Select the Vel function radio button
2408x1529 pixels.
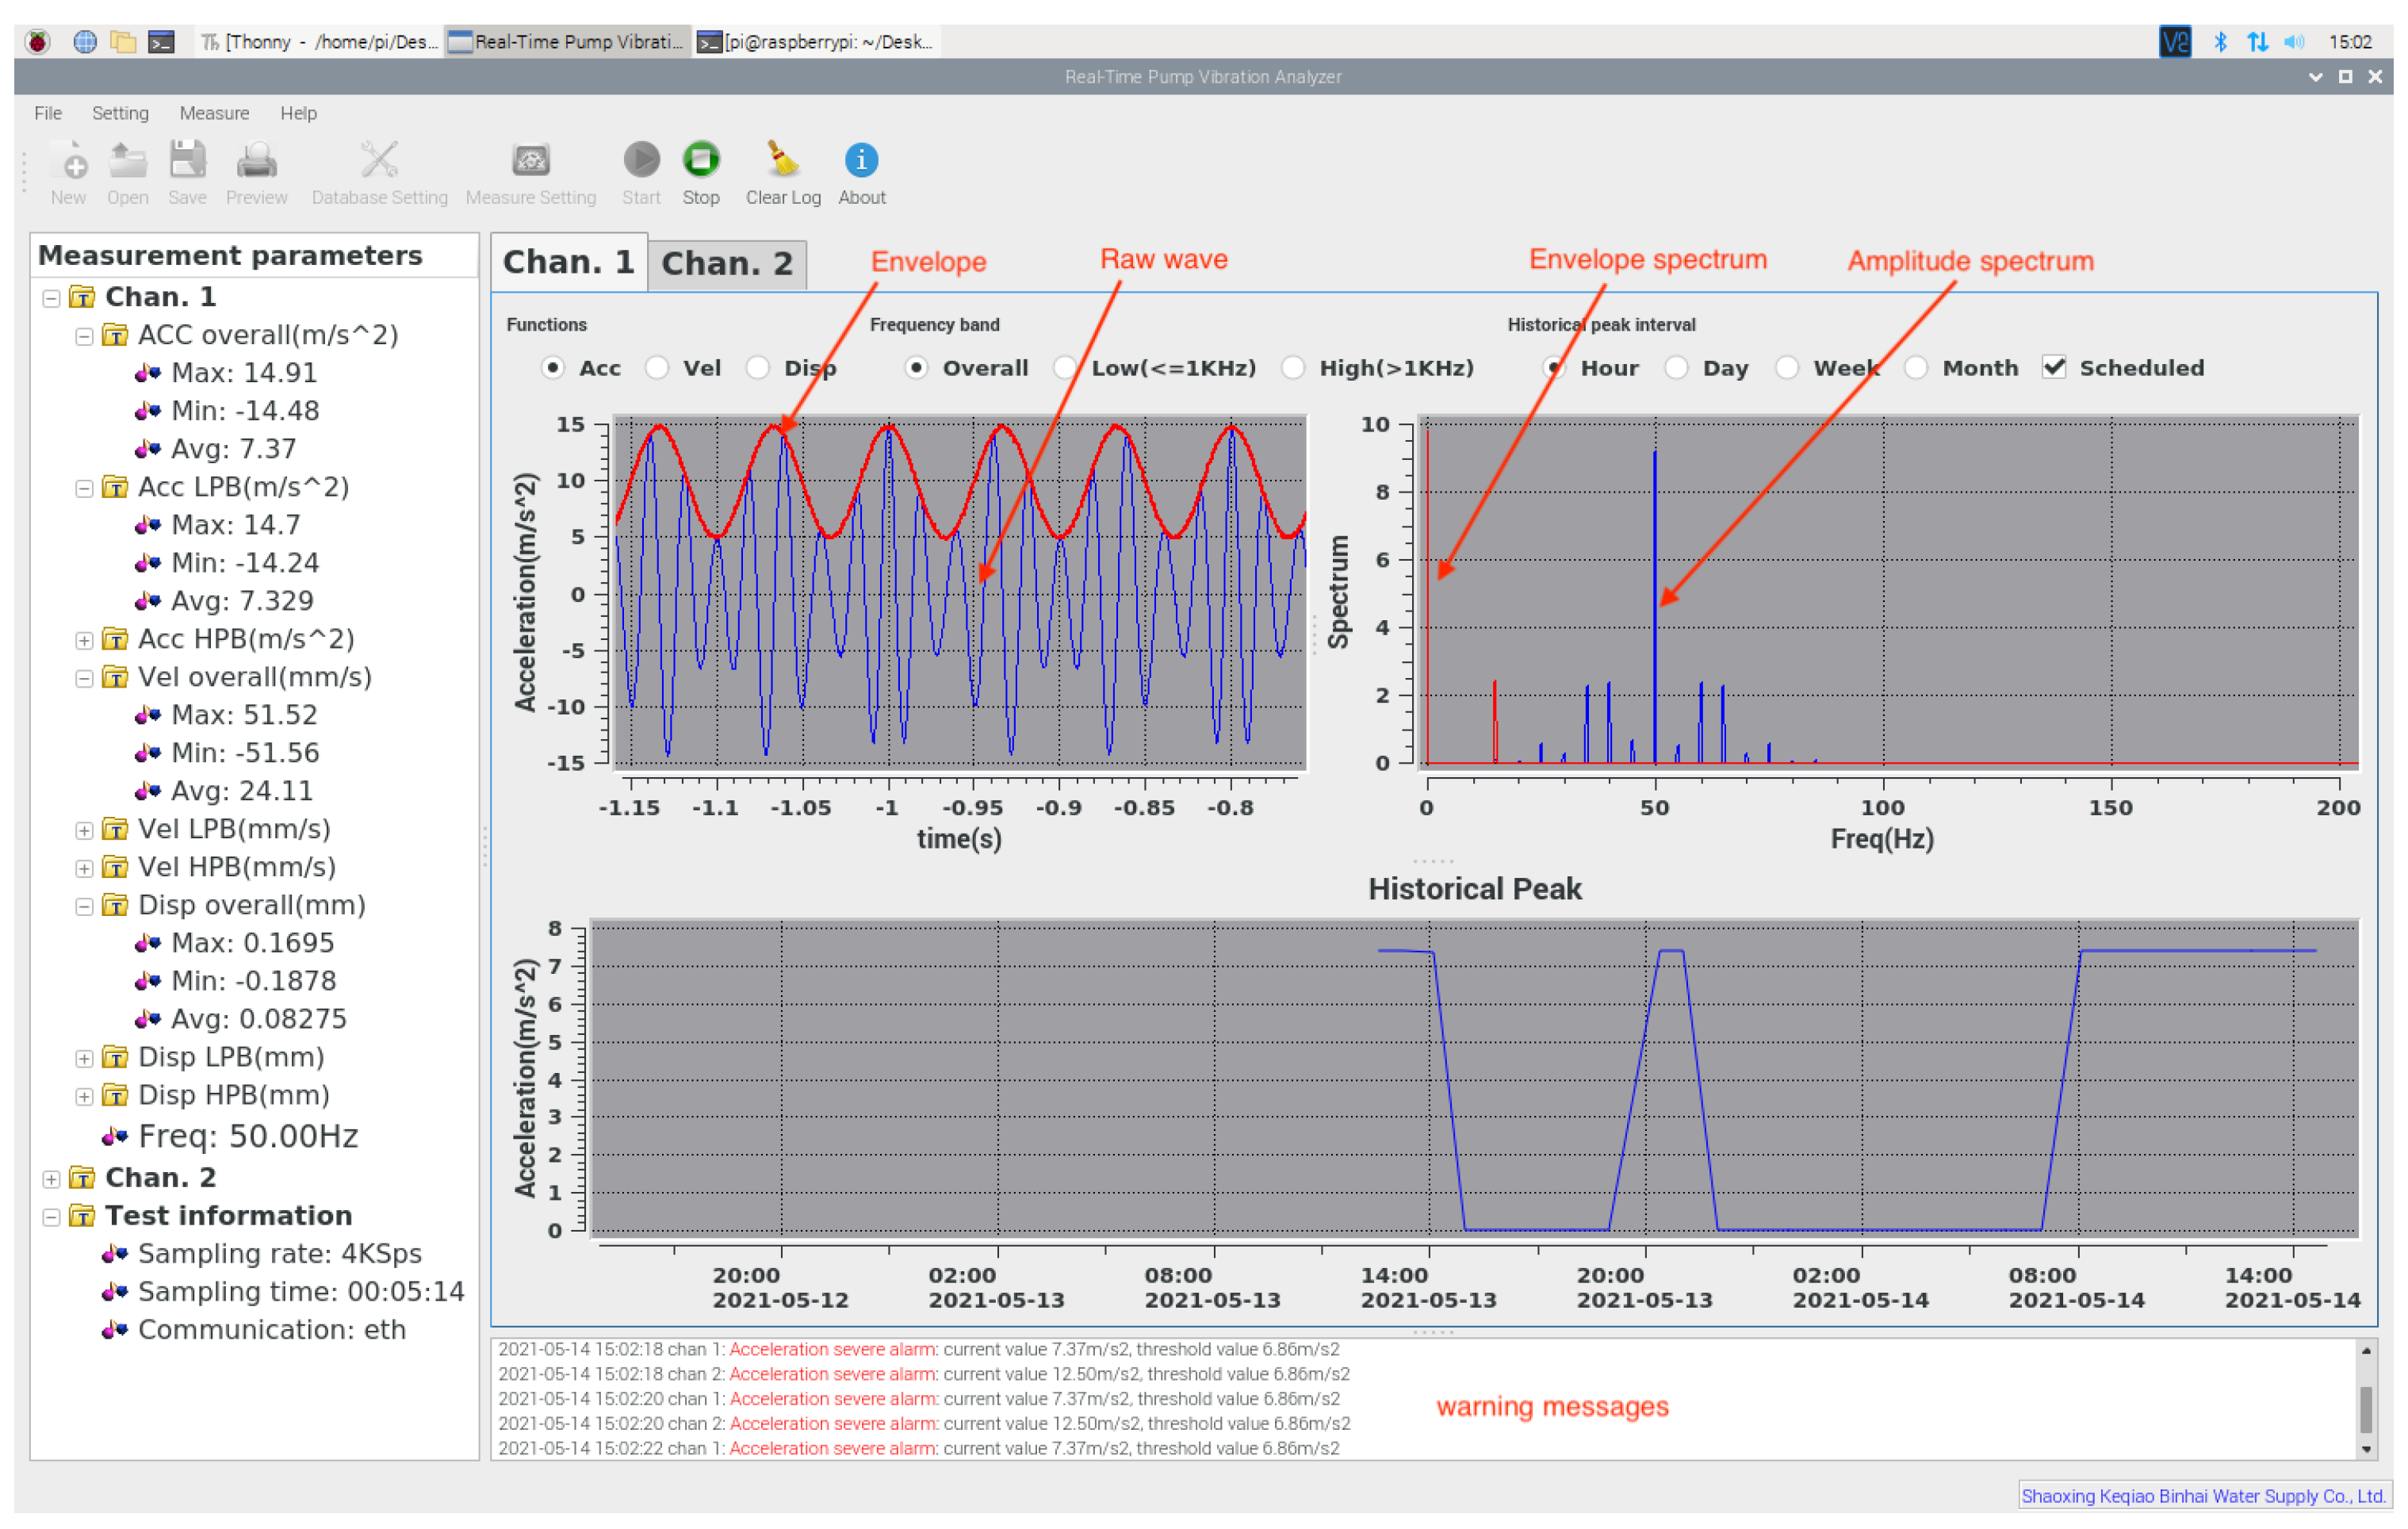click(x=657, y=368)
